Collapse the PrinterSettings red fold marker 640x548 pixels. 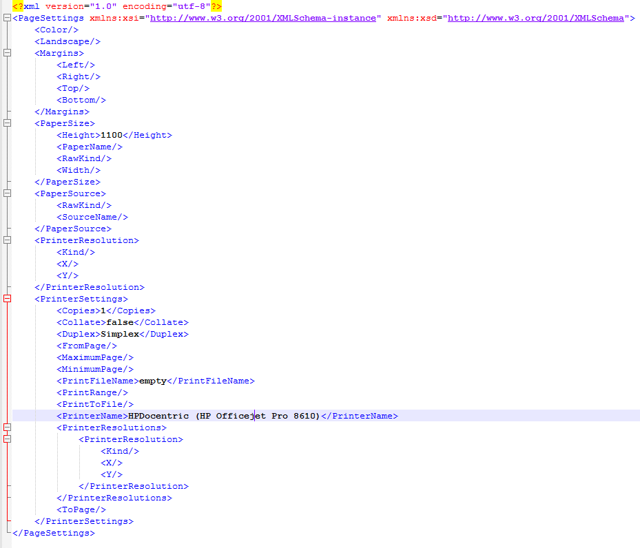(x=7, y=299)
